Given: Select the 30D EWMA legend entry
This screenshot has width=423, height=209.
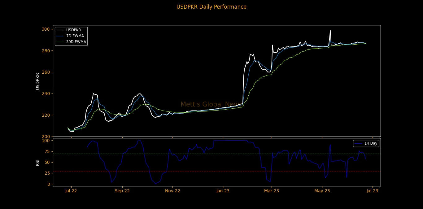Looking at the screenshot, I should click(76, 42).
